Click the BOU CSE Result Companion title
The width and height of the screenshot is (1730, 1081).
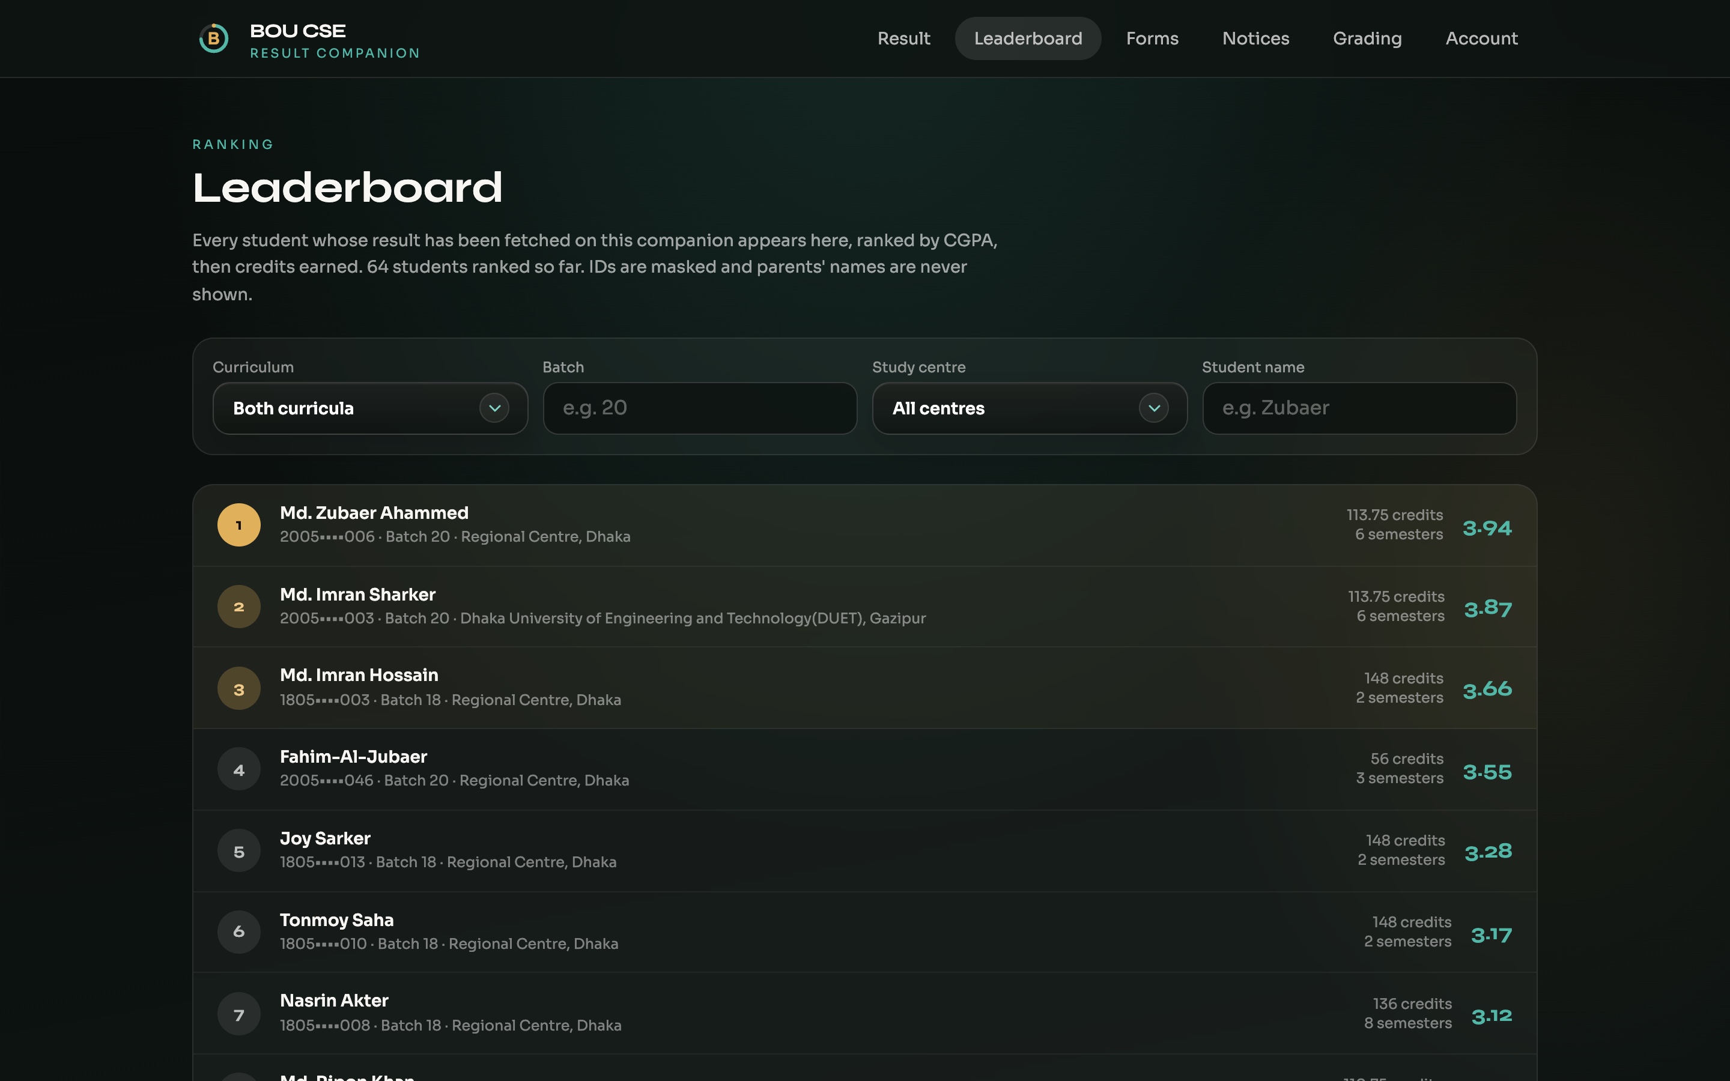pyautogui.click(x=335, y=41)
